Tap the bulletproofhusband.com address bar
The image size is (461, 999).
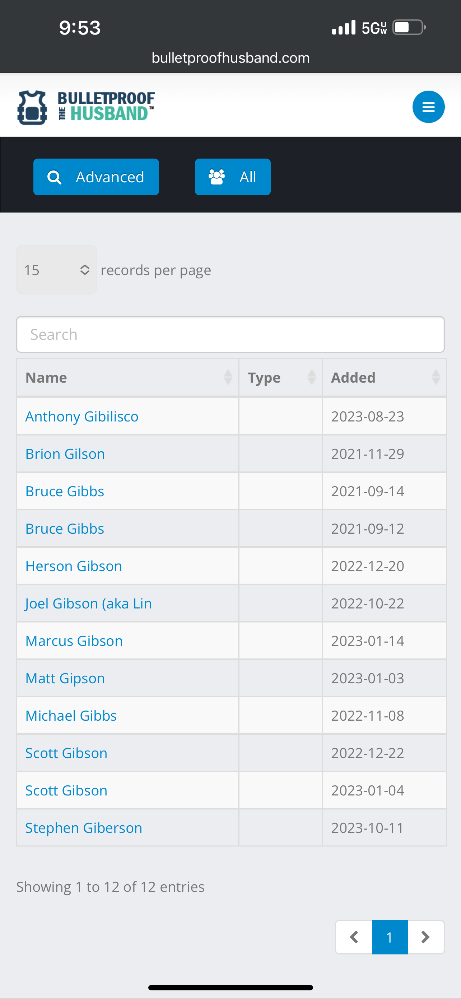point(230,58)
